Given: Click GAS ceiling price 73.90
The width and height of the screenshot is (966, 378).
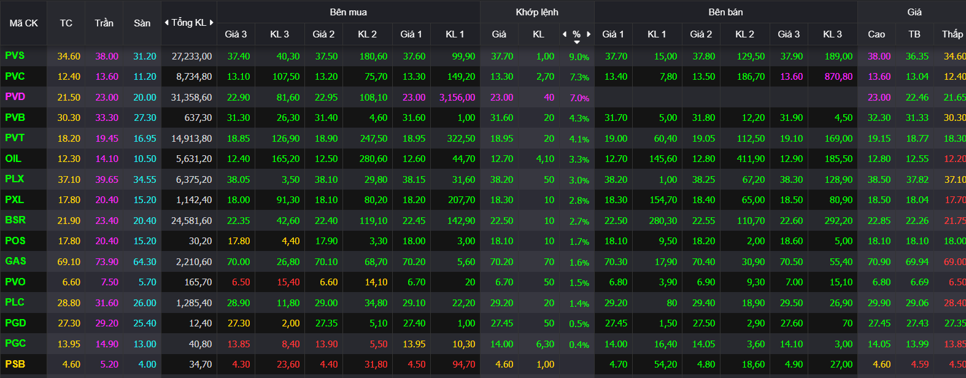Looking at the screenshot, I should (107, 262).
